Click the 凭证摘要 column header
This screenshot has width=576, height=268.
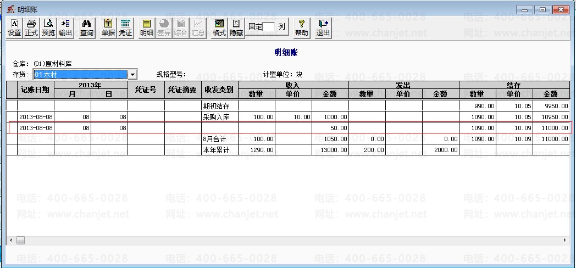[x=182, y=90]
